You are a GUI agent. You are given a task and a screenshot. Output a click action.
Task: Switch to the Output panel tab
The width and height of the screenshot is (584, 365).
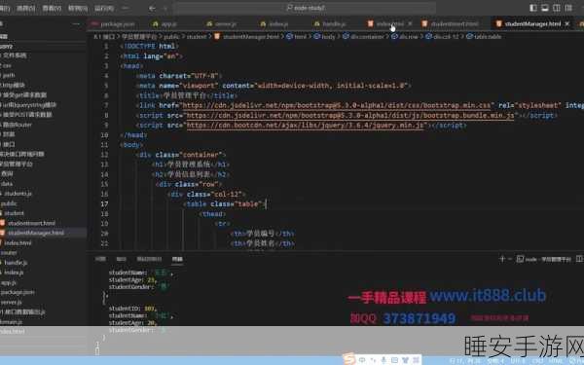121,259
